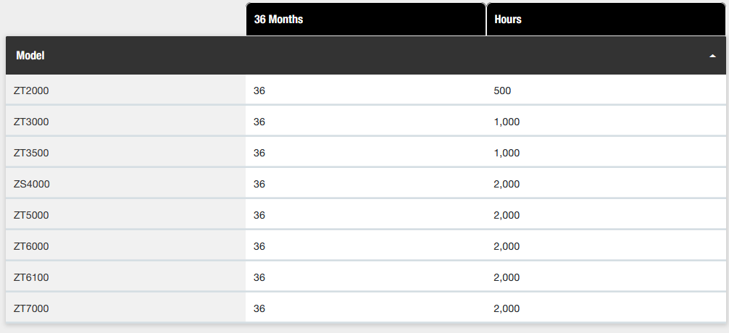The width and height of the screenshot is (729, 333).
Task: Click the ZT6000 model name
Action: [x=31, y=246]
